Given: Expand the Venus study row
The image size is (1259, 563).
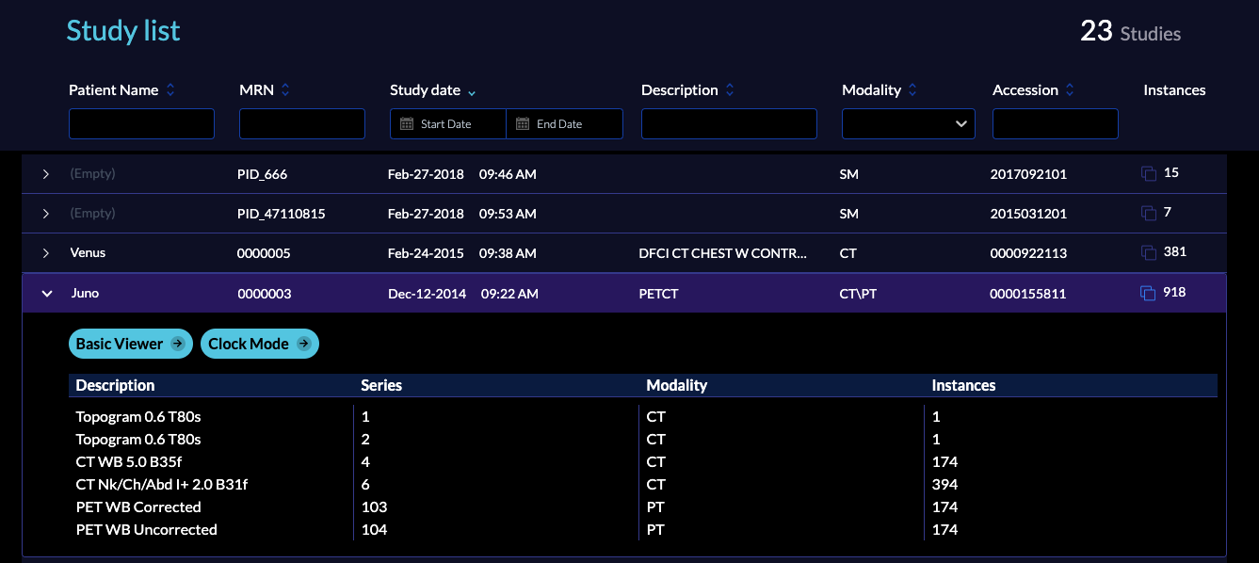Looking at the screenshot, I should point(46,253).
